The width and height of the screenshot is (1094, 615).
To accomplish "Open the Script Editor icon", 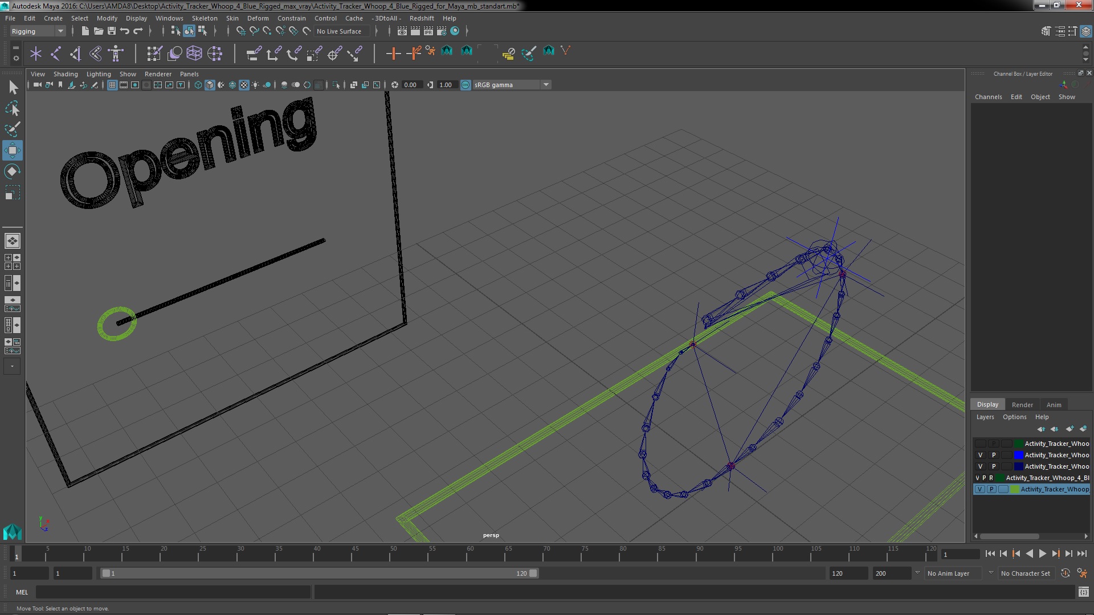I will coord(1083,592).
